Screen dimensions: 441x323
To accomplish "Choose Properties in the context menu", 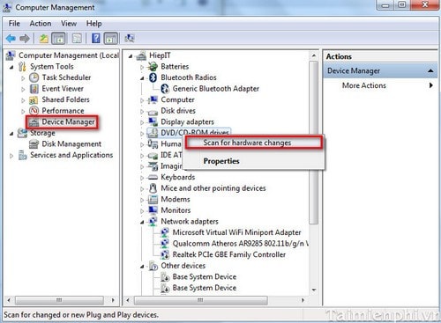I will point(253,161).
